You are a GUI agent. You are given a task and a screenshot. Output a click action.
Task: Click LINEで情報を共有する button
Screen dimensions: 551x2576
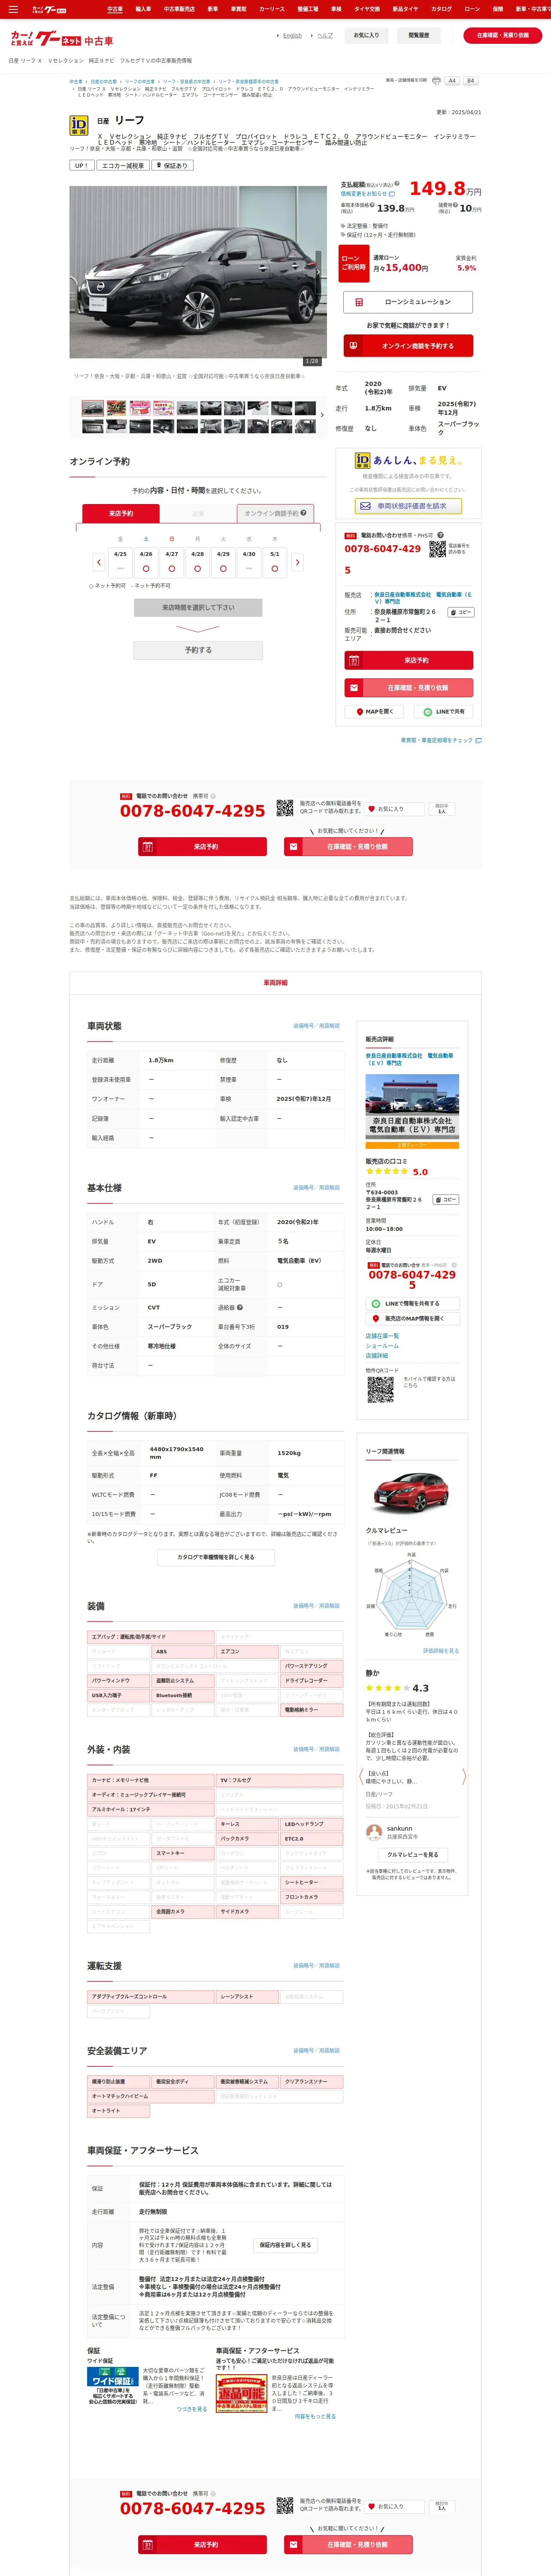point(412,1303)
